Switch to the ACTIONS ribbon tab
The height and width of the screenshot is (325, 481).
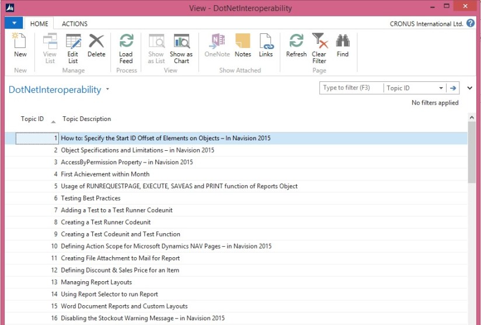(75, 23)
